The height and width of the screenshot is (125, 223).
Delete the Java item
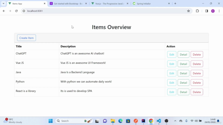click(197, 73)
